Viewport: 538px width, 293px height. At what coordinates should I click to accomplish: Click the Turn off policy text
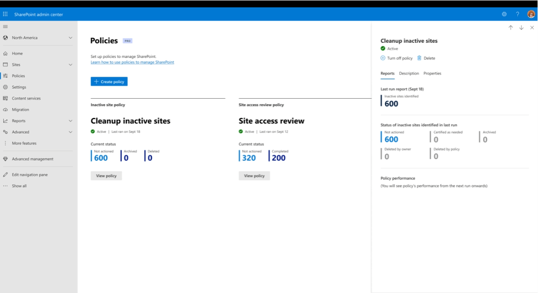click(x=400, y=58)
